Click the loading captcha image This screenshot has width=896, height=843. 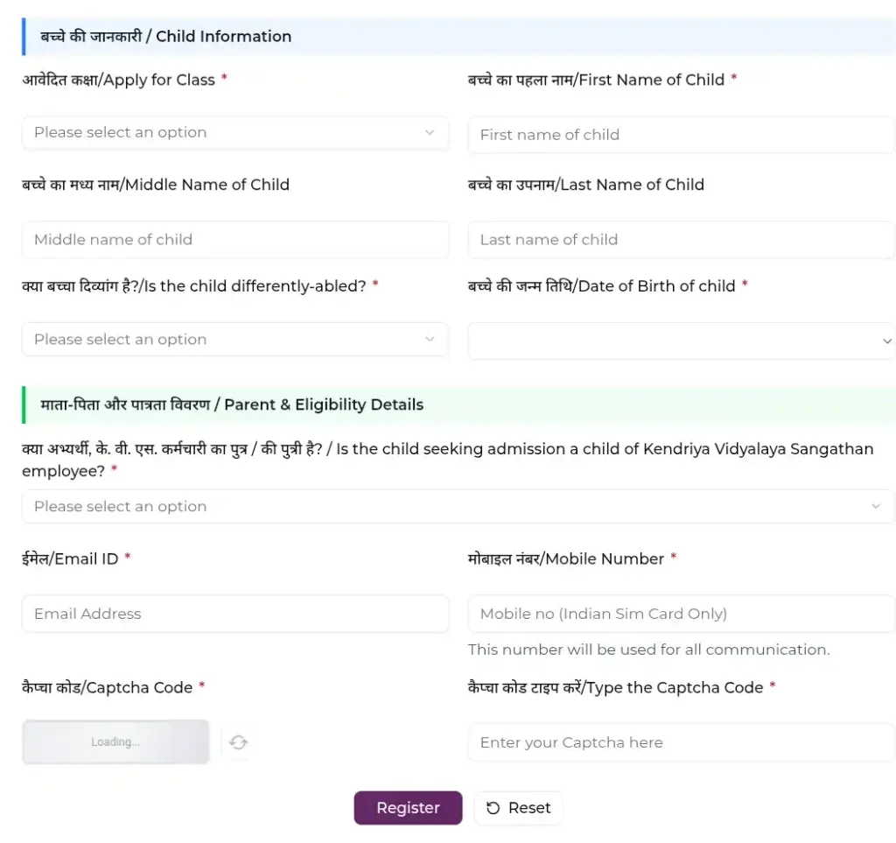115,742
